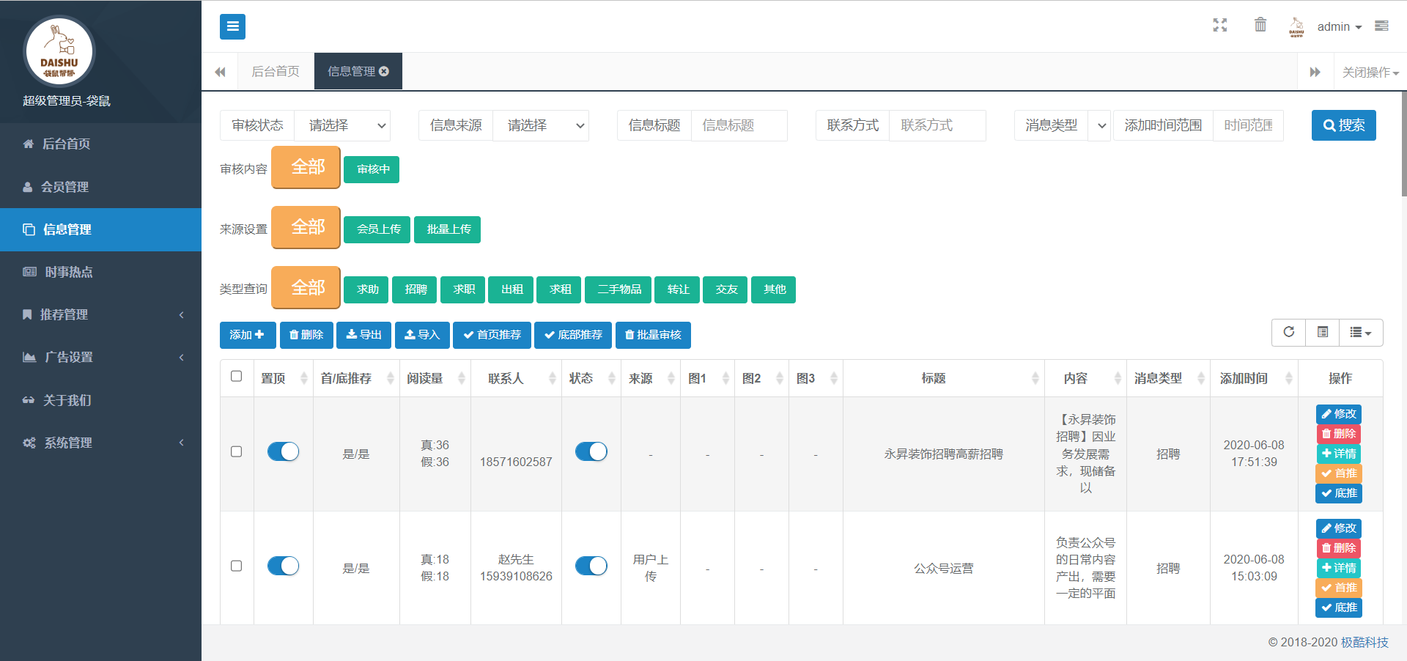
Task: Filter type by 二手物品
Action: 618,289
